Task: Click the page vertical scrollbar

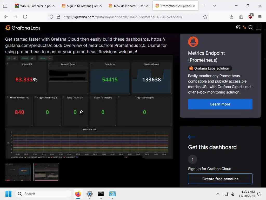Action: coord(265,45)
